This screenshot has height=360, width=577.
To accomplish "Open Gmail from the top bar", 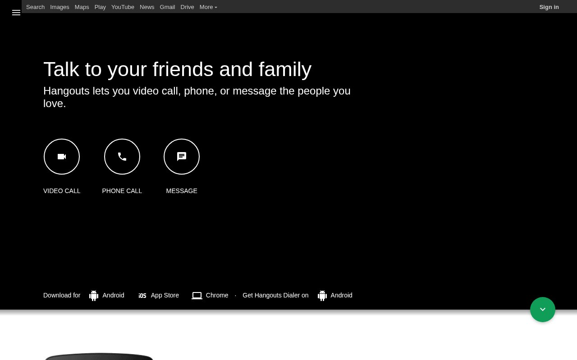I will (167, 7).
